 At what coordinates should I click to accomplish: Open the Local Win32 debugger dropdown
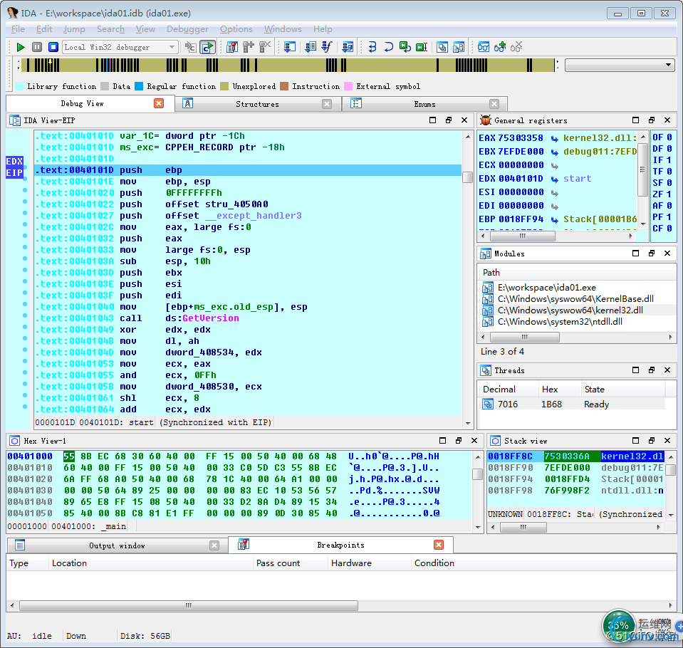(172, 47)
